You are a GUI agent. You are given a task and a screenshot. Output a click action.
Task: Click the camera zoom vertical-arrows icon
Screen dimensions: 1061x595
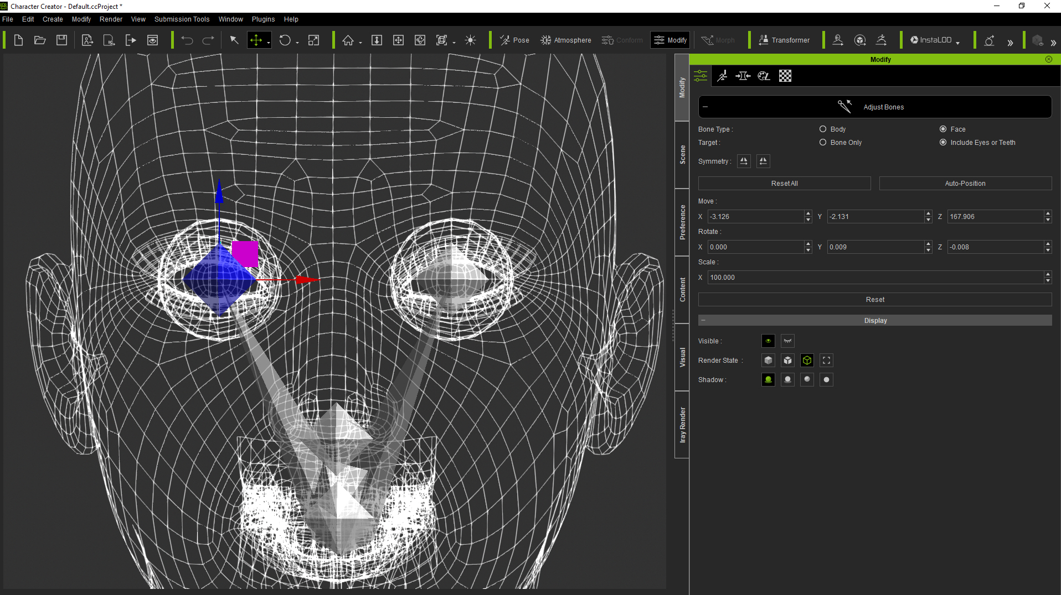click(377, 40)
